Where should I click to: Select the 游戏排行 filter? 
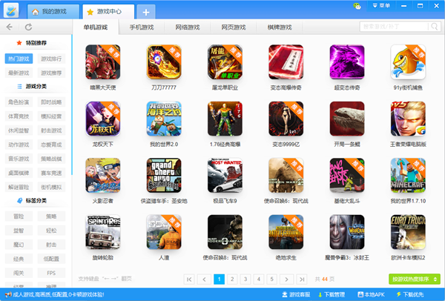point(51,59)
